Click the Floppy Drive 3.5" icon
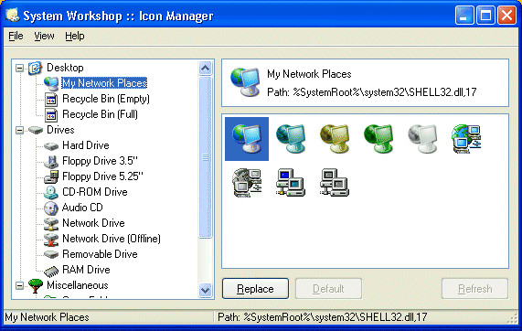 coord(51,161)
